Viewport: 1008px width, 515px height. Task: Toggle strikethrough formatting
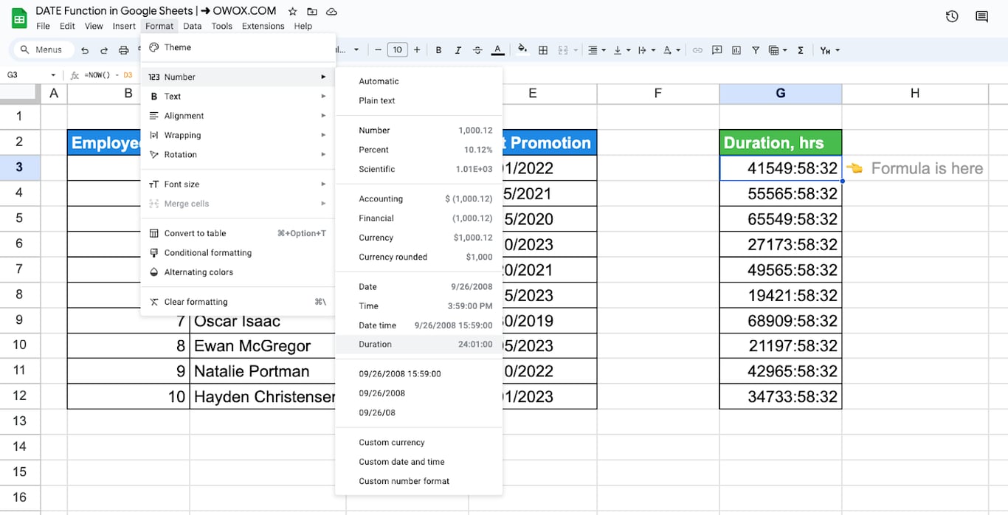point(477,50)
